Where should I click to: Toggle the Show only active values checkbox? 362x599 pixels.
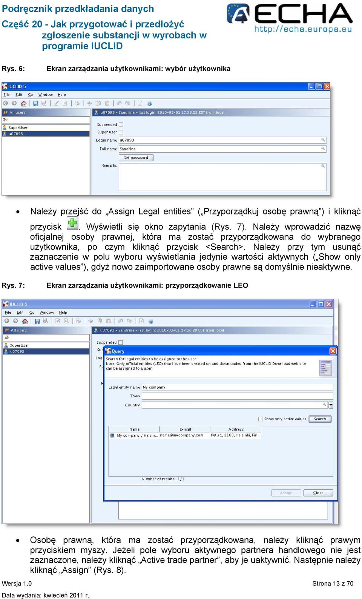coord(261,419)
